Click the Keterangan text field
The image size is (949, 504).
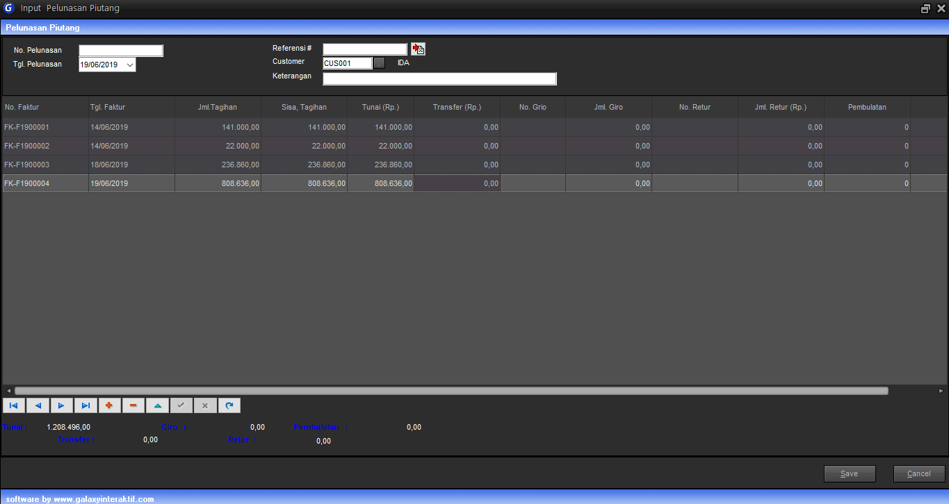[x=439, y=78]
